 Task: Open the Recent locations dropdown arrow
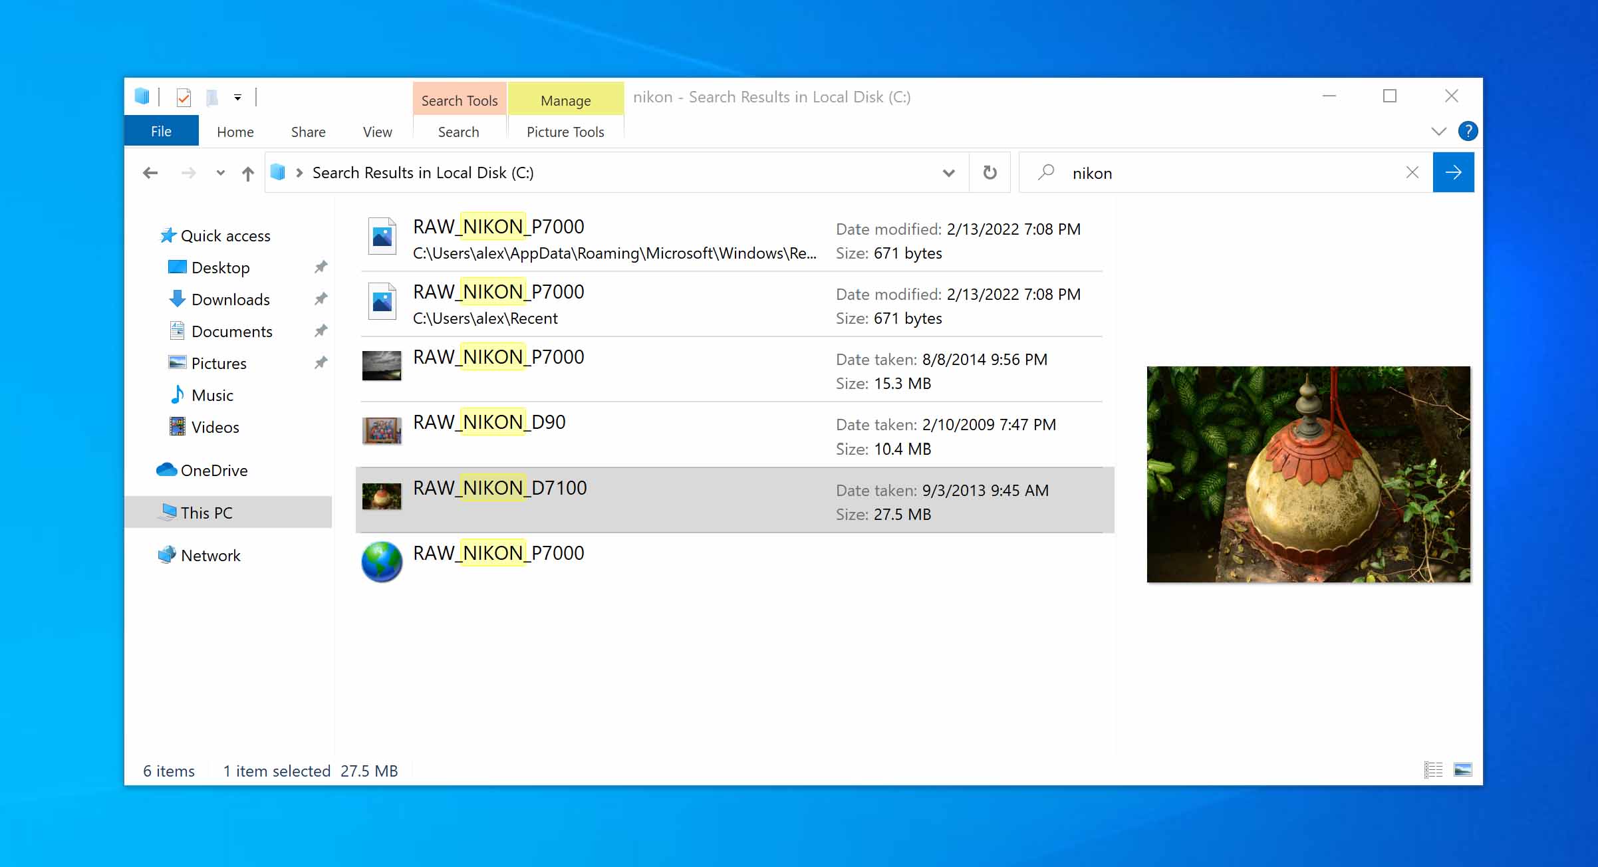[x=220, y=174]
